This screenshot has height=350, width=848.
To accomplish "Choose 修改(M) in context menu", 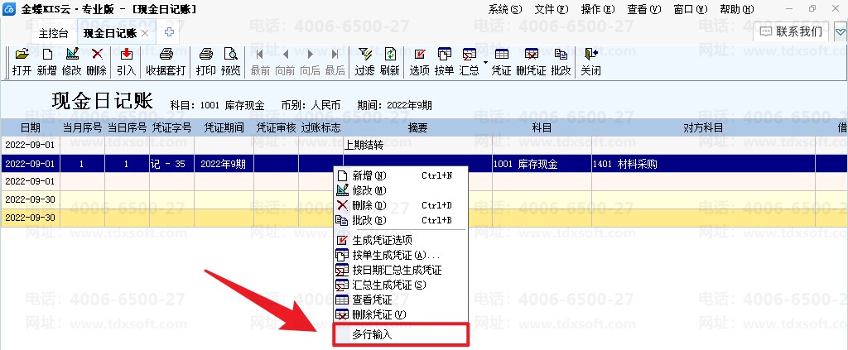I will point(400,190).
